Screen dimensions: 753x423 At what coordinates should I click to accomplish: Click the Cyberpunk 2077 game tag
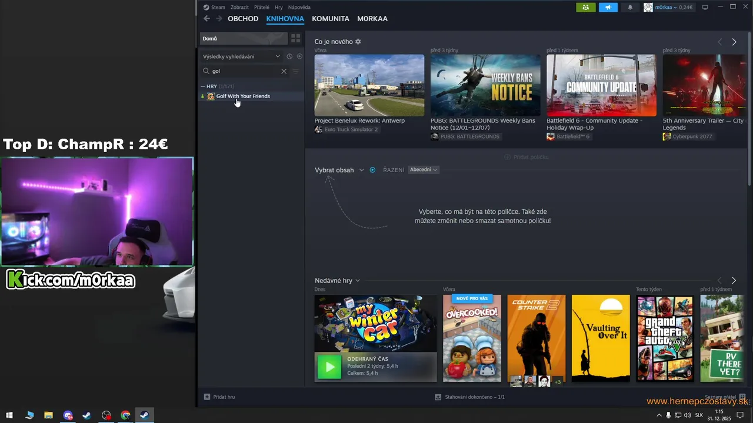688,136
